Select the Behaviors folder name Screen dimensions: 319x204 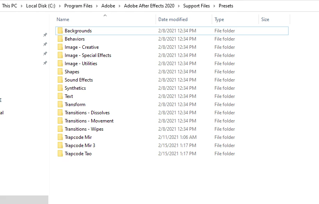coord(74,39)
